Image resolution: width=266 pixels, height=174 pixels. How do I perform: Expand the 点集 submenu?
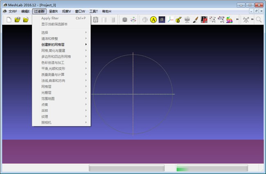(61, 104)
